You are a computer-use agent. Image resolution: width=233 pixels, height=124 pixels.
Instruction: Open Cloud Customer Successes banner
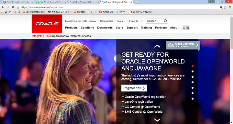pyautogui.click(x=183, y=45)
